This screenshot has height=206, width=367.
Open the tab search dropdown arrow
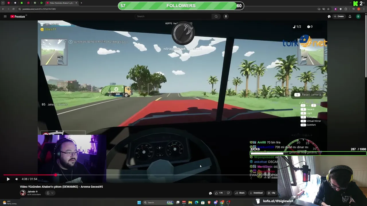point(3,3)
